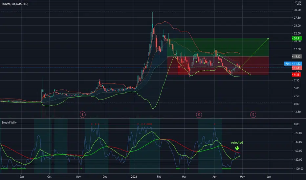306x180 pixels.
Task: Select the green down arrow under rejected
Action: [237, 148]
